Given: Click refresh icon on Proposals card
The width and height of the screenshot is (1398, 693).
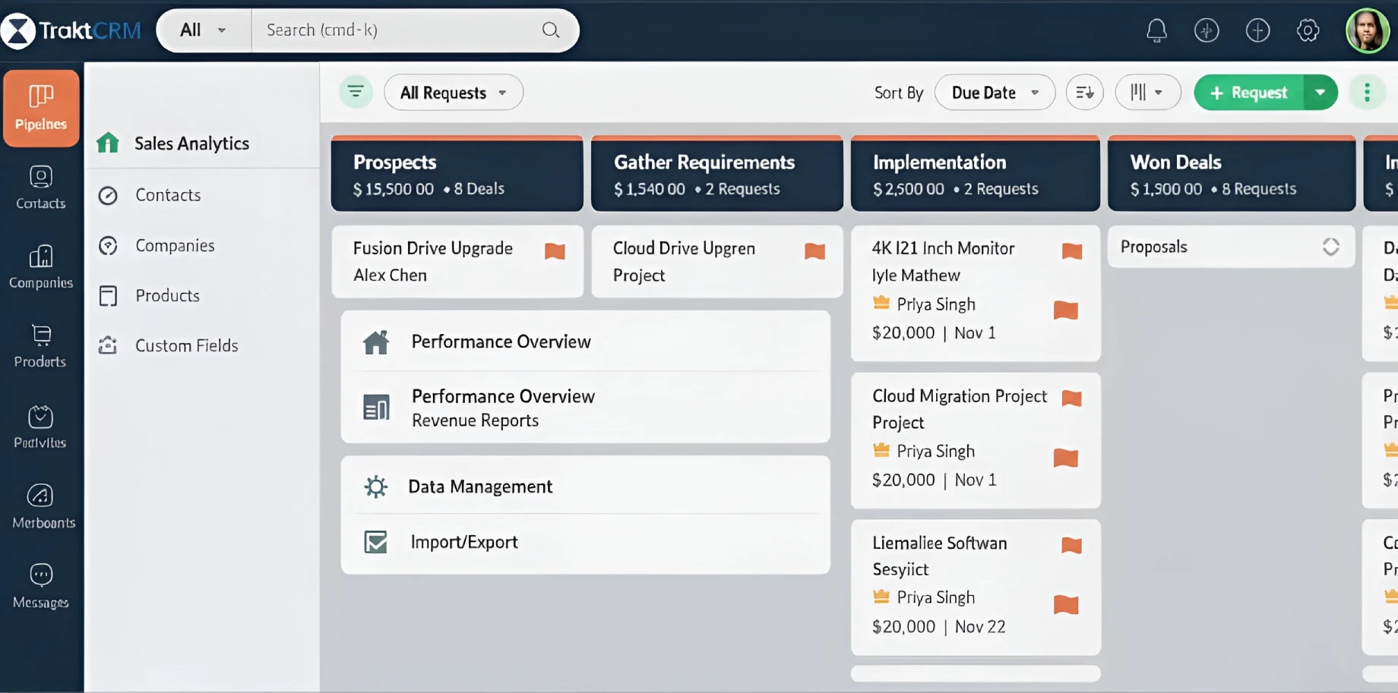Looking at the screenshot, I should tap(1330, 247).
